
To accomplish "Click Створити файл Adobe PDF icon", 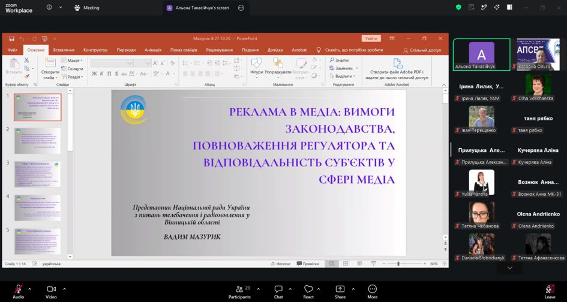I will 397,63.
